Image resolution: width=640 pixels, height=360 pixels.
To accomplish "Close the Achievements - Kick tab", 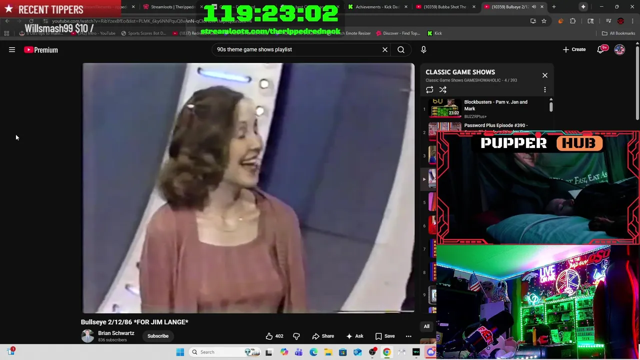I will 405,7.
